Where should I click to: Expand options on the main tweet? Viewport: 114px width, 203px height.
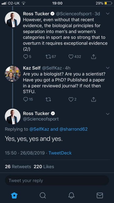click(108, 114)
